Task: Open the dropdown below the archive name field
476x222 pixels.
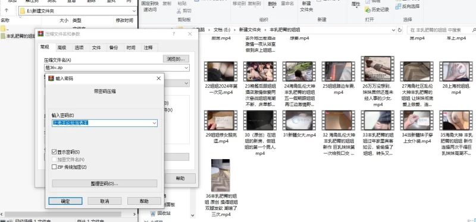Action: point(186,83)
